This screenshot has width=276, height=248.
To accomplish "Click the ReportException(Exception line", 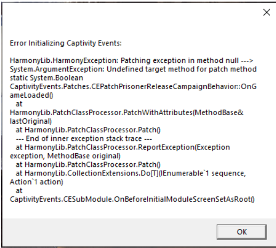I will coord(123,147).
